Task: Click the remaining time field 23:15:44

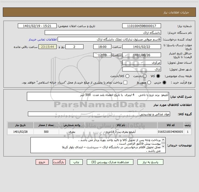Action: pyautogui.click(x=48, y=47)
